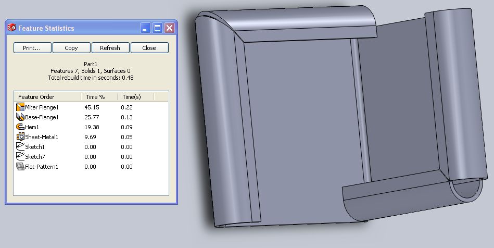Click the Flat-Pattern1 feature icon
Image resolution: width=494 pixels, height=248 pixels.
point(20,166)
